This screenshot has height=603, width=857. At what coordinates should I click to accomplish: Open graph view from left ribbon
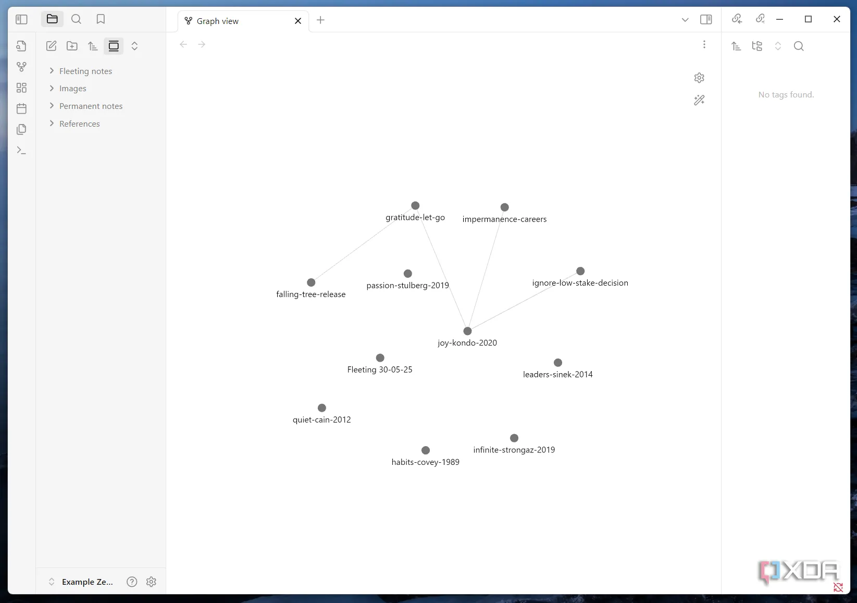pyautogui.click(x=21, y=67)
